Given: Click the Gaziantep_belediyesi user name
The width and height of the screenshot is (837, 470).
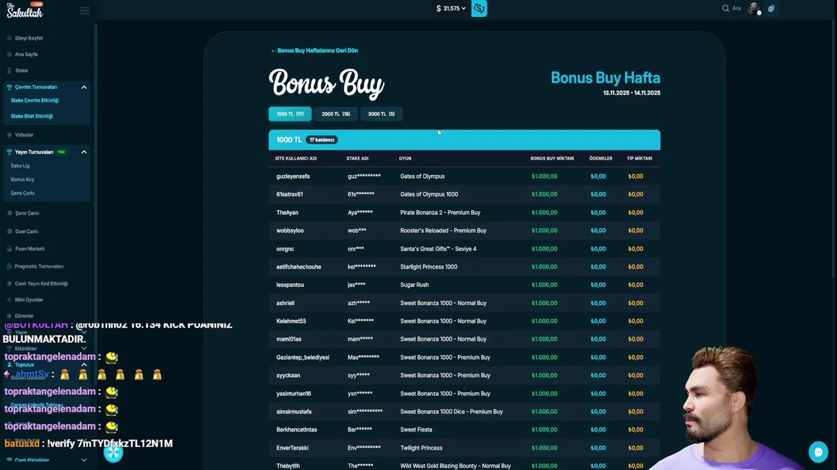Looking at the screenshot, I should click(303, 357).
